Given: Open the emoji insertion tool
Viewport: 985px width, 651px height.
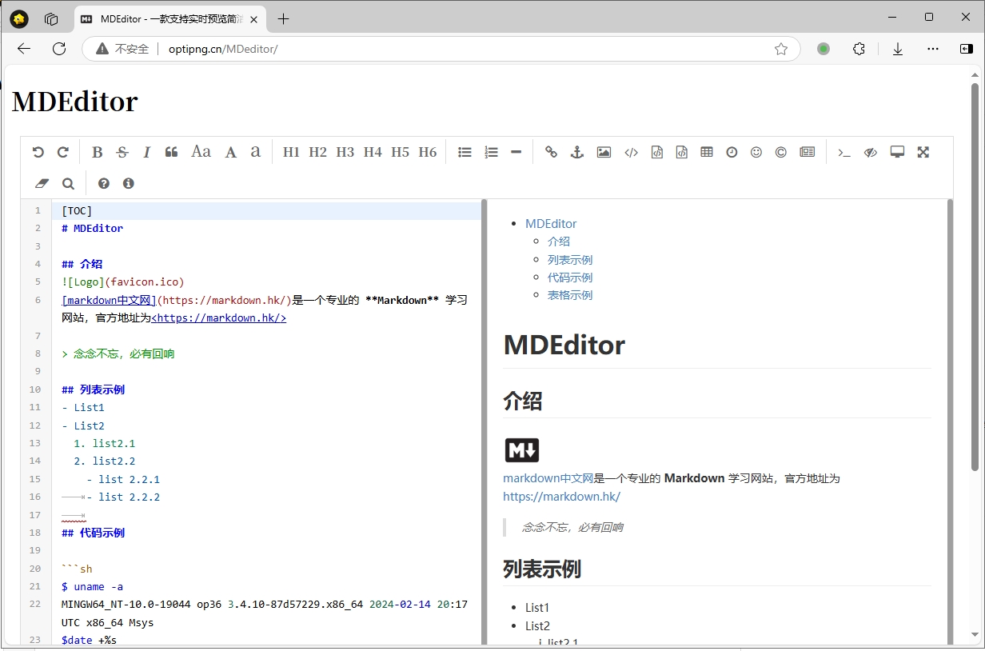Looking at the screenshot, I should tap(756, 152).
